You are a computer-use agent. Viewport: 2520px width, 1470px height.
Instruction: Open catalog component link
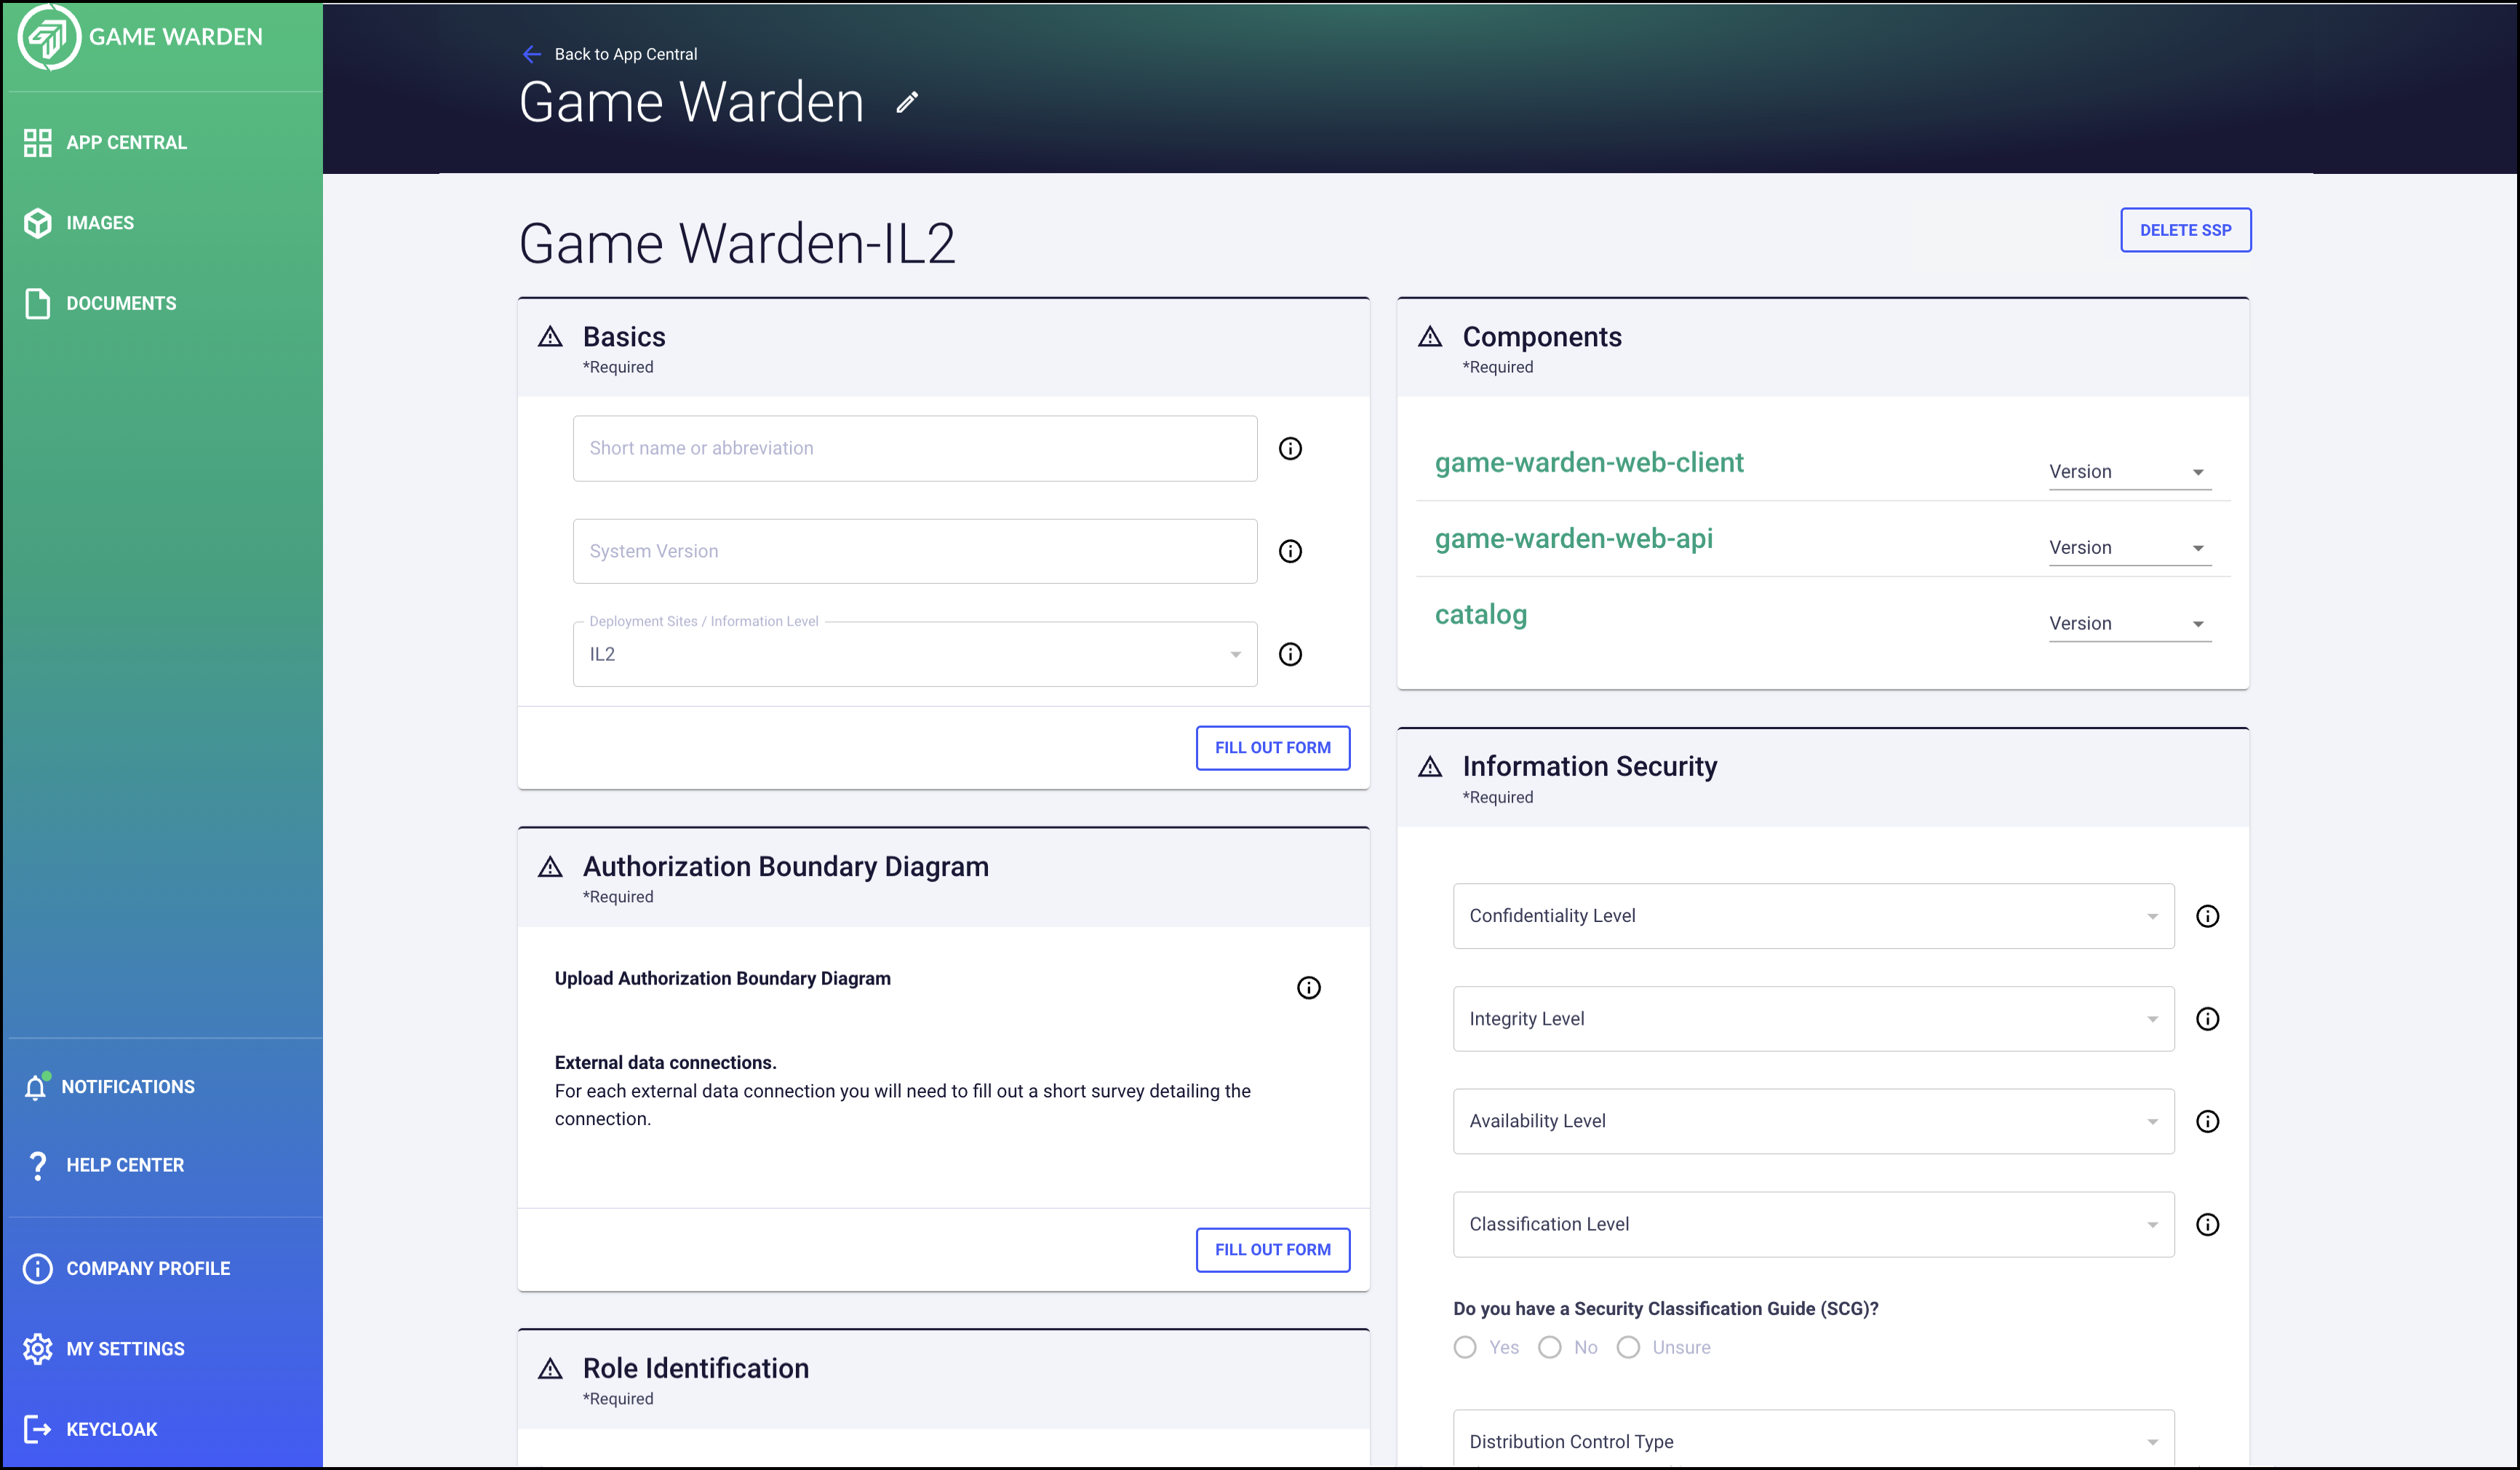pos(1481,615)
